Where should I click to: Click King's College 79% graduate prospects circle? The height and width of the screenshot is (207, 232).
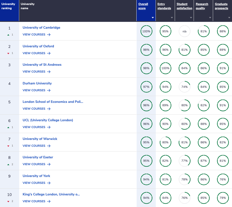click(223, 198)
